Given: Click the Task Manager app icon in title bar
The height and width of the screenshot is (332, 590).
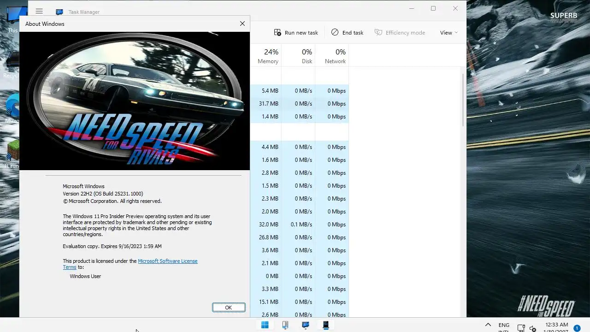Looking at the screenshot, I should pos(59,12).
